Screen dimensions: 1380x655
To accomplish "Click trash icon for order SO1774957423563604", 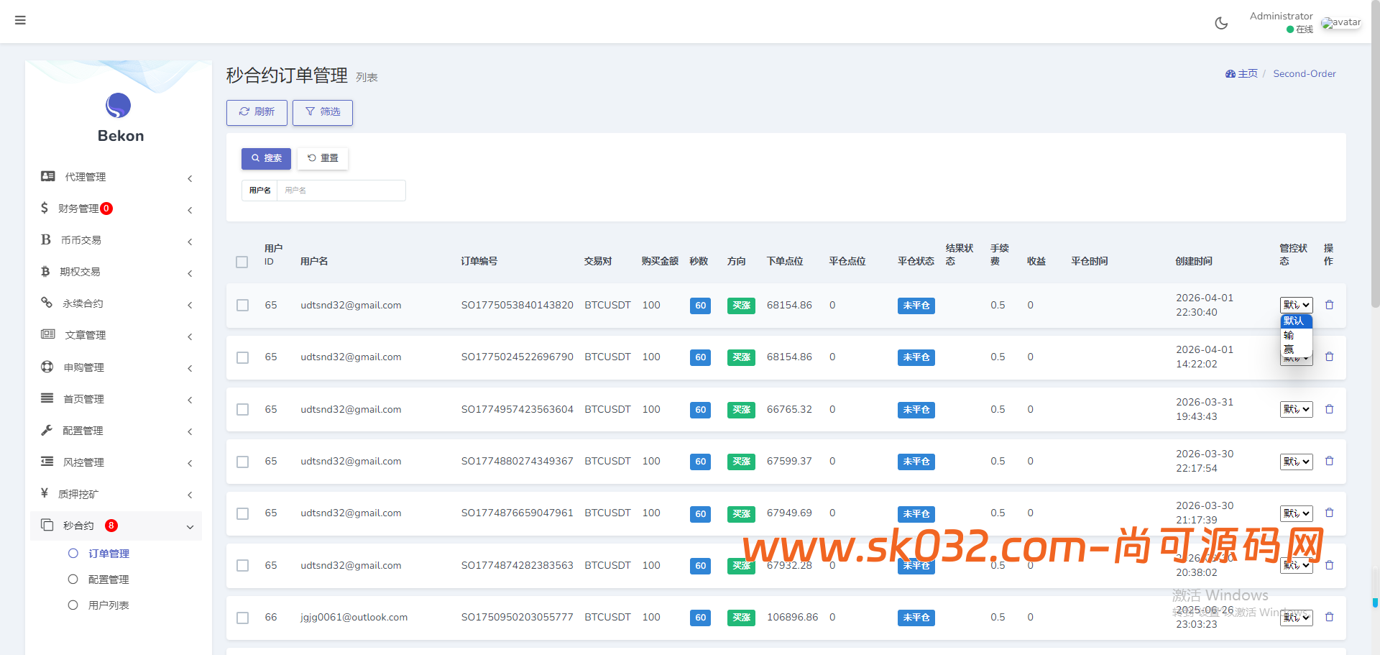I will 1329,409.
